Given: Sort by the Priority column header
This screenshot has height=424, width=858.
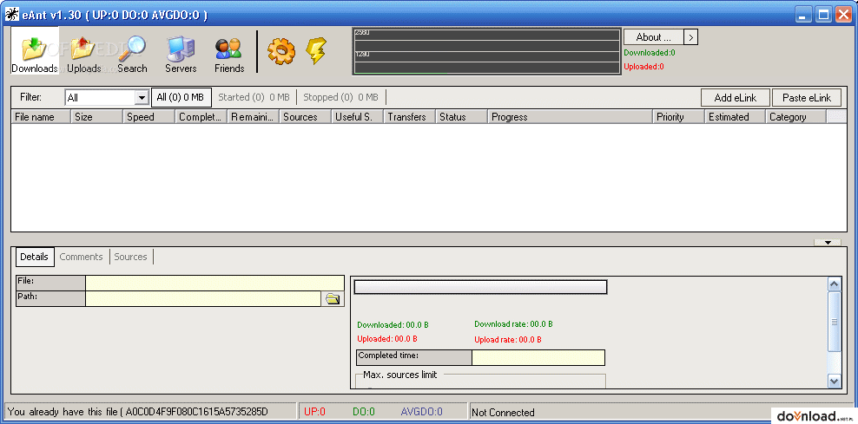Looking at the screenshot, I should (x=678, y=117).
